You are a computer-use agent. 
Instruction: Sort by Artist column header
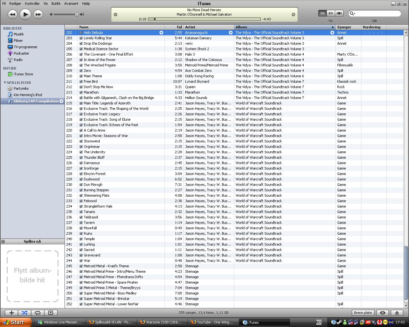pyautogui.click(x=209, y=27)
